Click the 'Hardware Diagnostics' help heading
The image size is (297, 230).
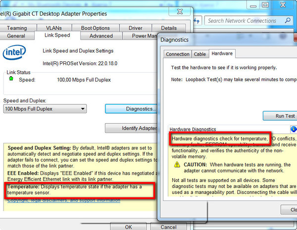coord(193,129)
